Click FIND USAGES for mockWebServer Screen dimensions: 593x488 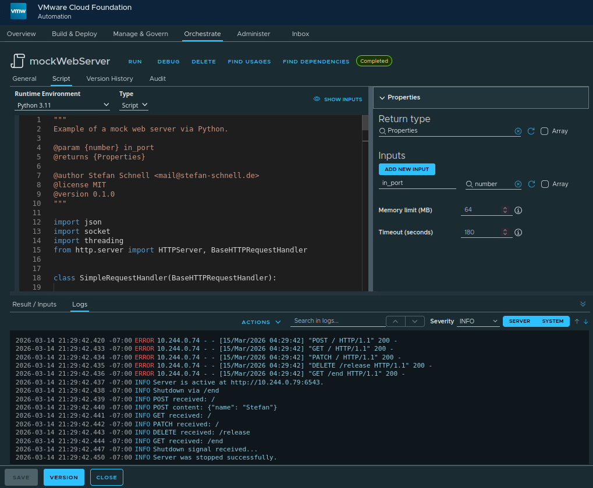coord(249,61)
